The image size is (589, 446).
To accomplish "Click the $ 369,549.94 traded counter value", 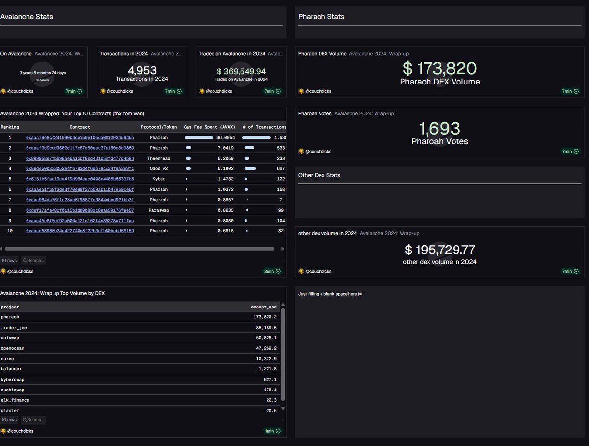I will tap(241, 71).
